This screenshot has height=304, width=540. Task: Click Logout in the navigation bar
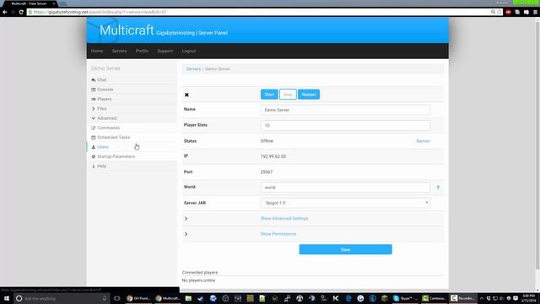[189, 51]
